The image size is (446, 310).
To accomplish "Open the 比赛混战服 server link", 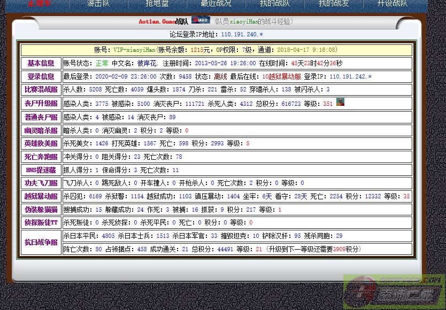I will click(41, 90).
